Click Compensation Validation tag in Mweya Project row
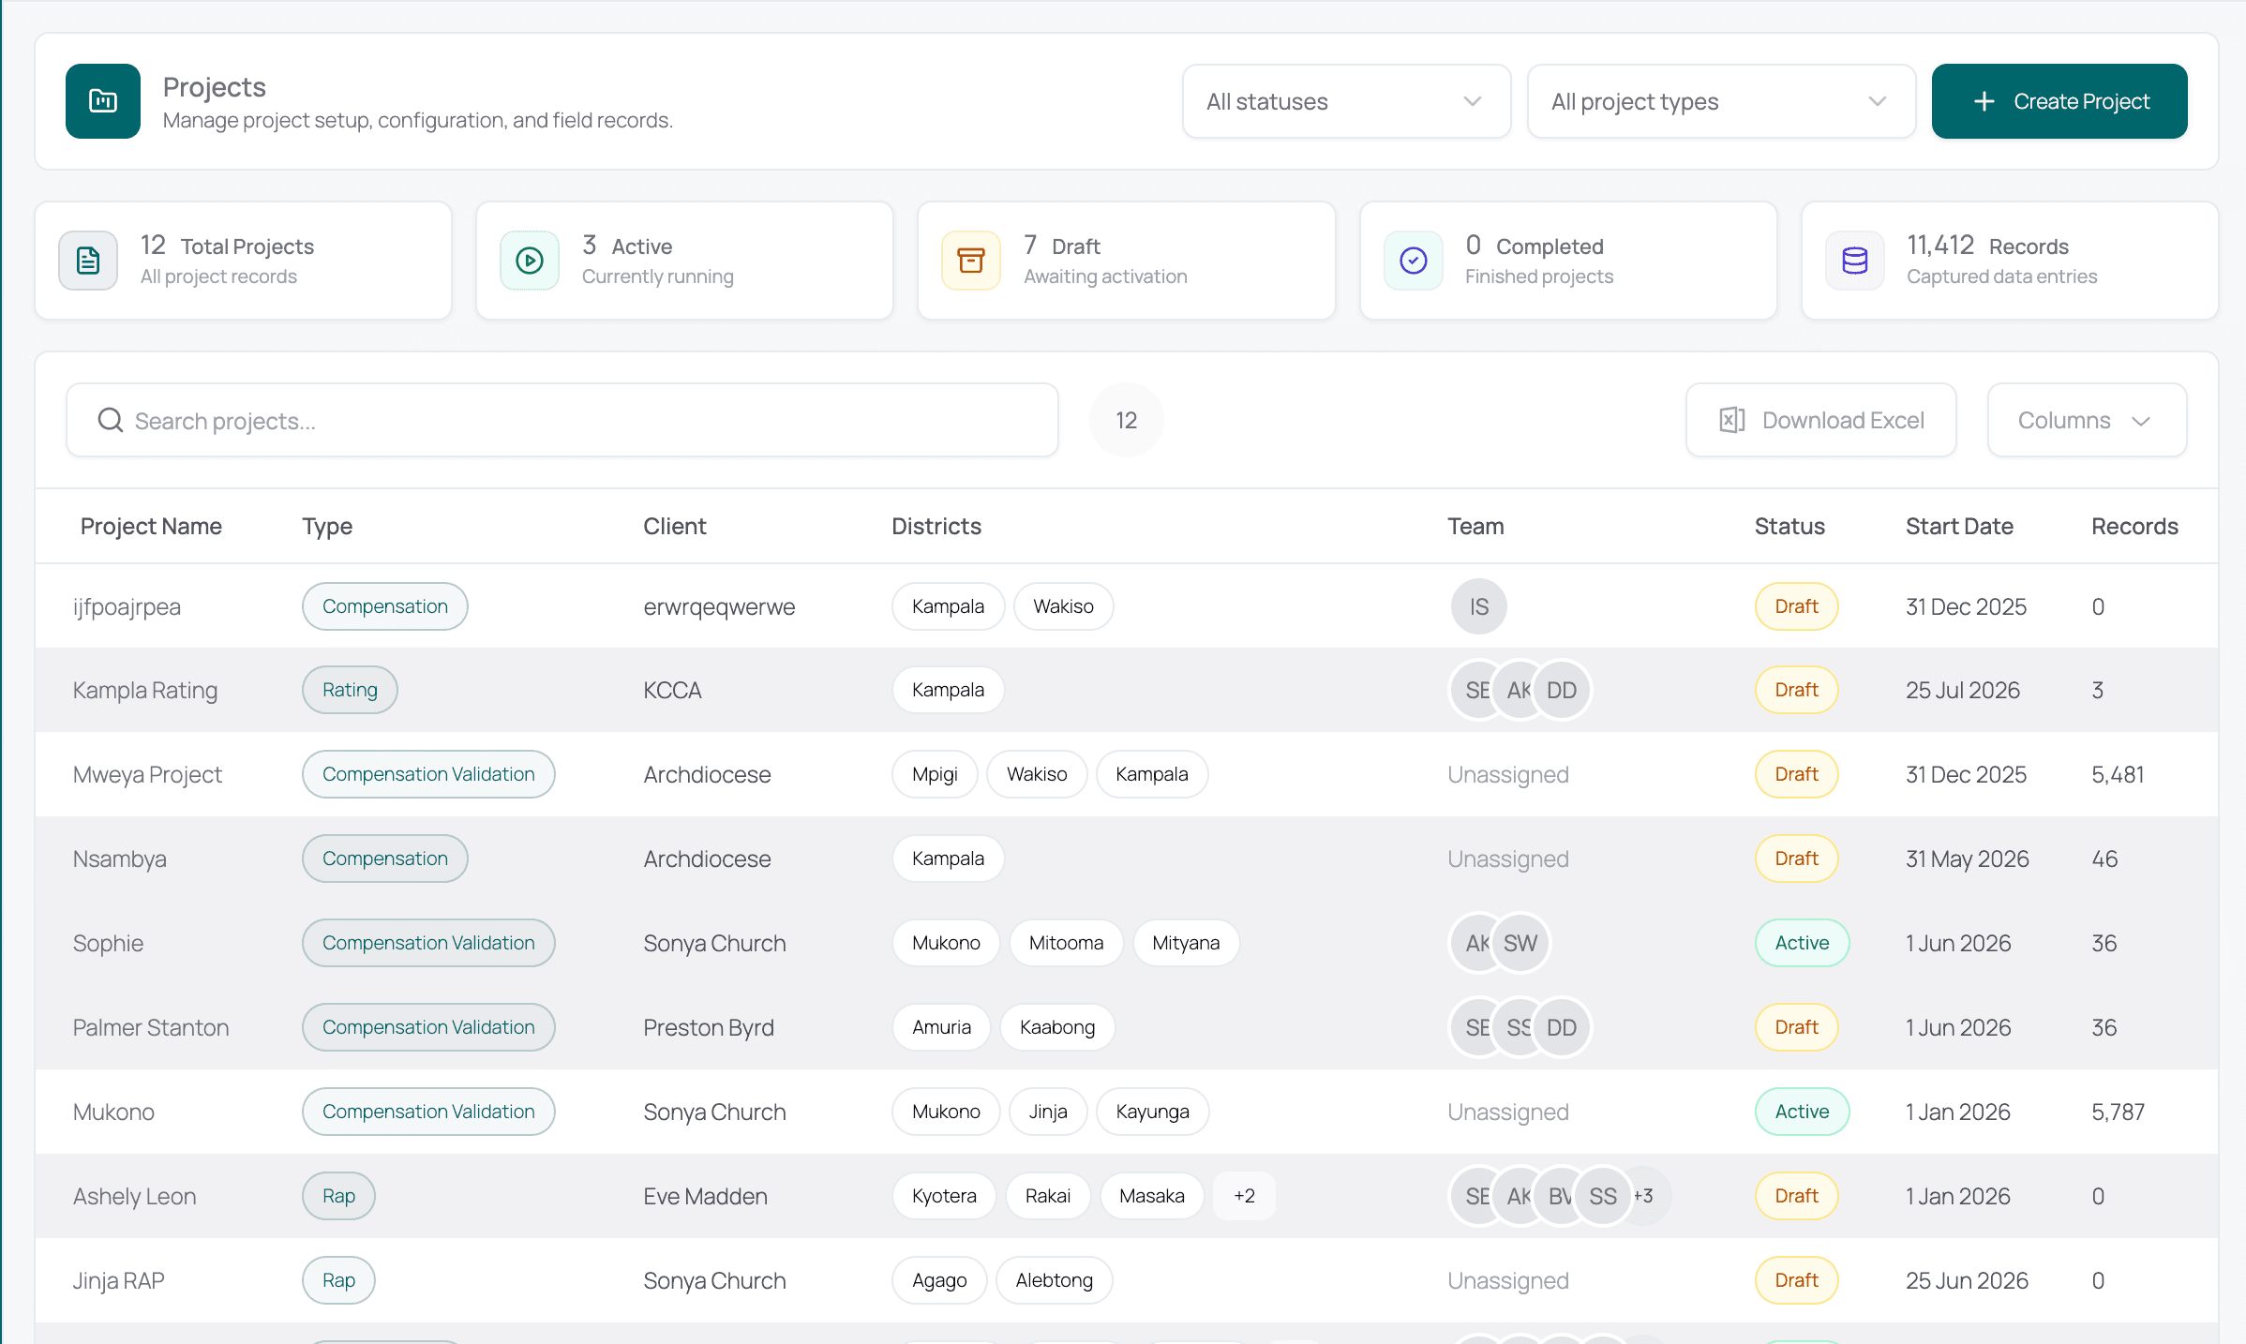This screenshot has height=1344, width=2246. 428,774
